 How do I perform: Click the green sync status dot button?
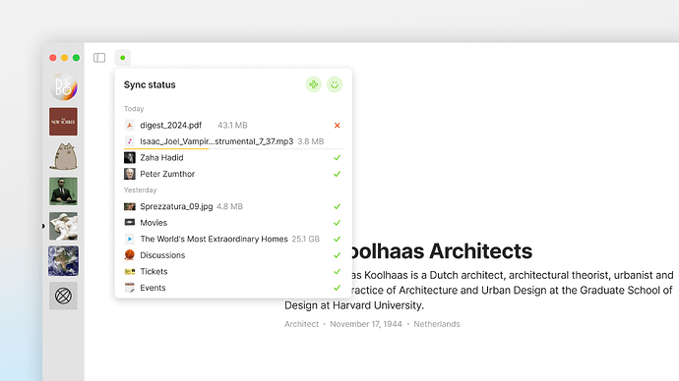pyautogui.click(x=123, y=58)
